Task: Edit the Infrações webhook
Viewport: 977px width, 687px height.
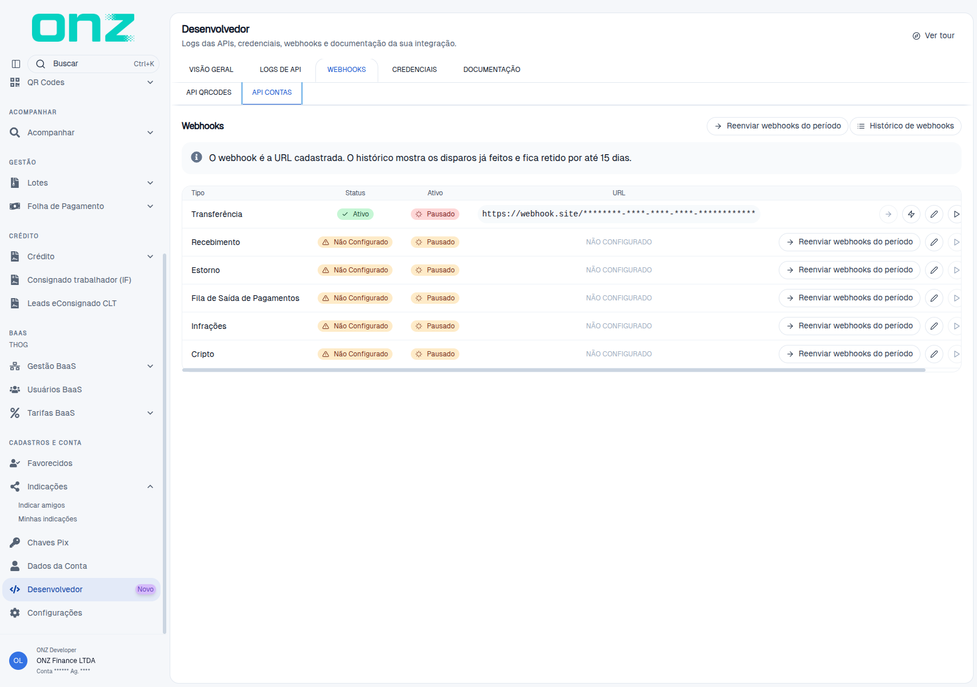Action: pyautogui.click(x=934, y=326)
